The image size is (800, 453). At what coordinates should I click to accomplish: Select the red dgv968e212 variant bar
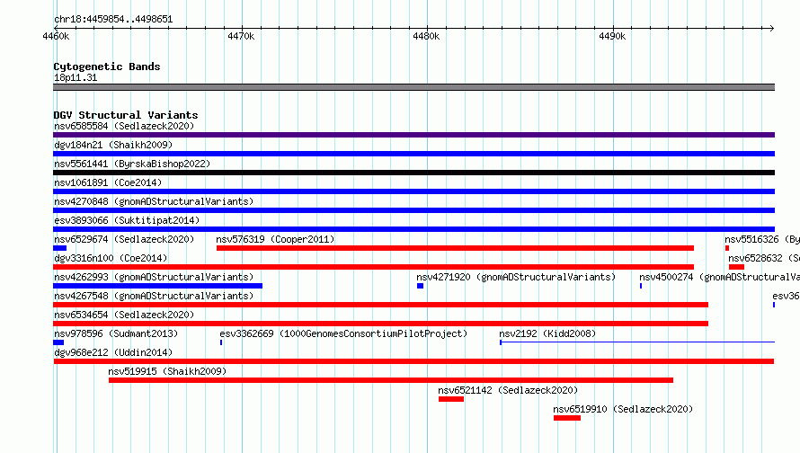[x=413, y=361]
